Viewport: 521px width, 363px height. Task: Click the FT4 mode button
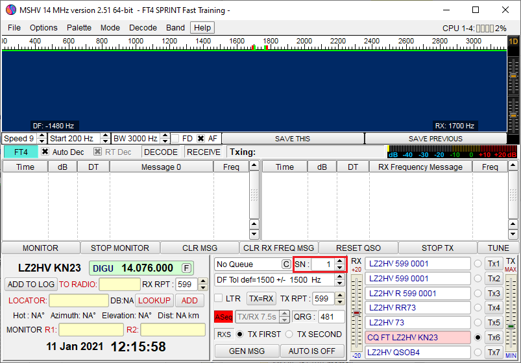[21, 152]
